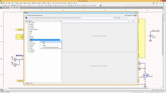Open the Design menu
Image resolution: width=166 pixels, height=93 pixels.
[x=25, y=3]
